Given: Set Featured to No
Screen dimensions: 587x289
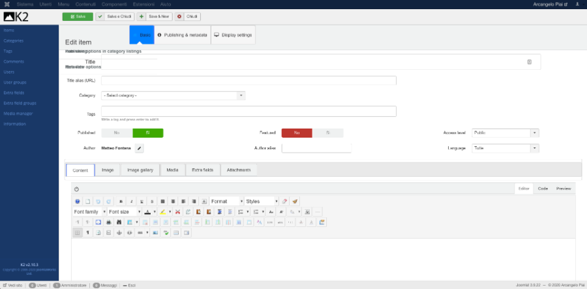Looking at the screenshot, I should (297, 133).
